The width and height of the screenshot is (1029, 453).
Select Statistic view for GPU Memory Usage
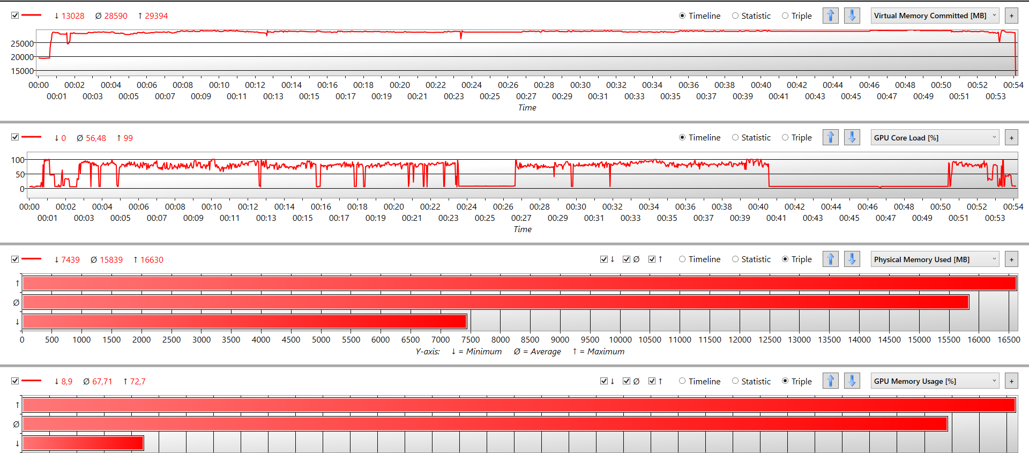(x=751, y=381)
